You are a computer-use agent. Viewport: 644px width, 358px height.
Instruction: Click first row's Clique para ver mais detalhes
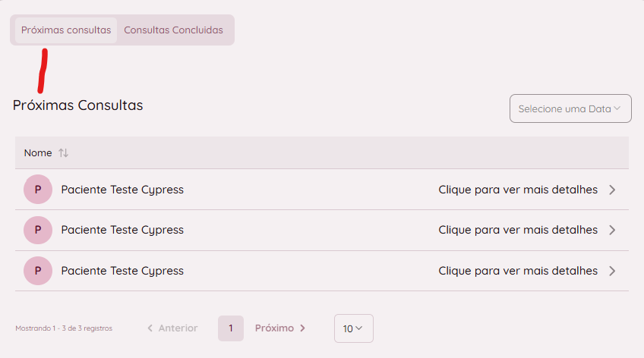[x=518, y=190]
